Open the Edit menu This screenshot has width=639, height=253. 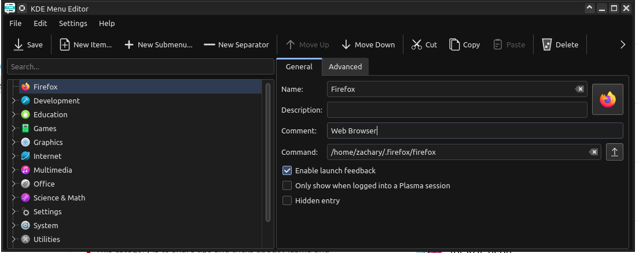pos(41,23)
